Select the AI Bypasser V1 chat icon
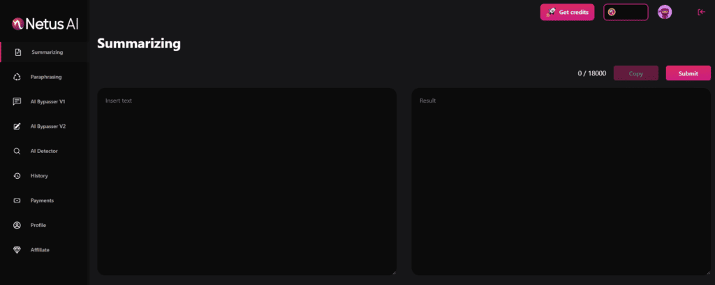 pos(17,102)
